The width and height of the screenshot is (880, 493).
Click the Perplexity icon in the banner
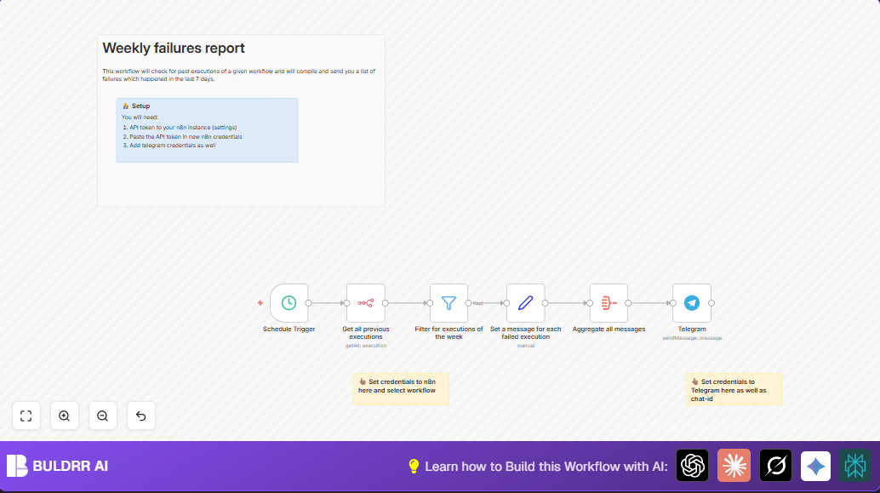click(854, 466)
